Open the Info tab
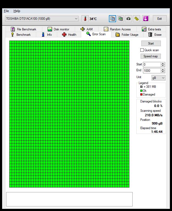172x211 pixels. 47,35
